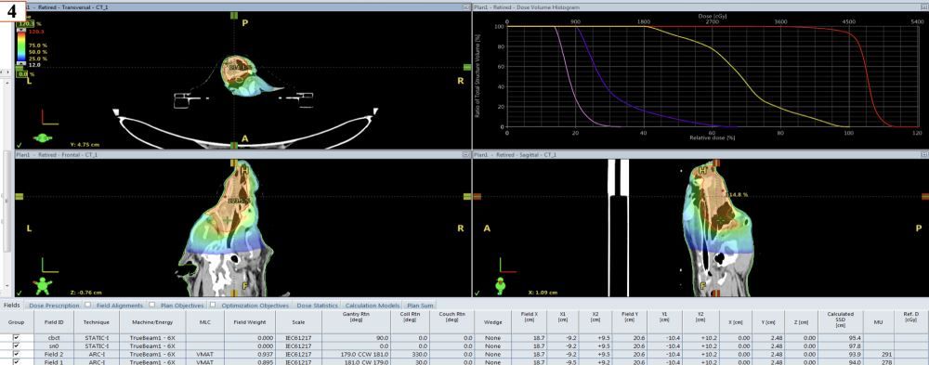Click the SSD value 97.8
929x365 pixels.
click(x=855, y=345)
